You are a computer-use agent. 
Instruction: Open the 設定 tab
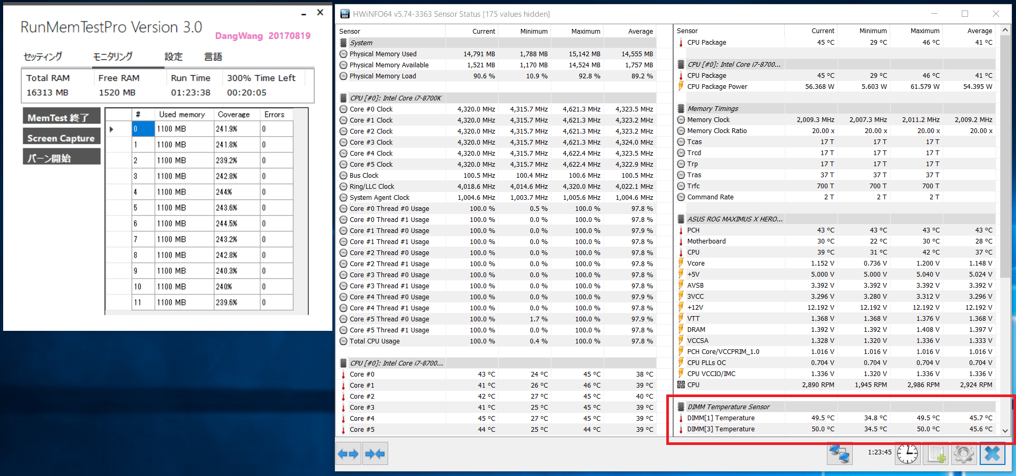[x=173, y=56]
